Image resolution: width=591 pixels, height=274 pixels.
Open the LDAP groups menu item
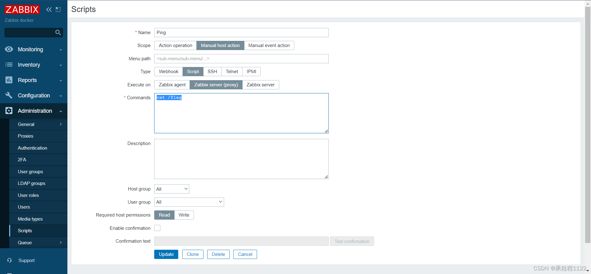click(x=38, y=183)
